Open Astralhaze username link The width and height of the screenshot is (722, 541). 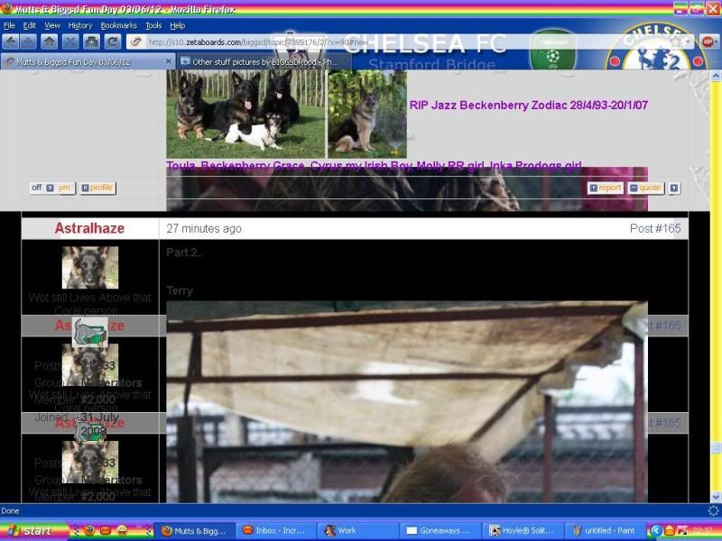[x=89, y=229]
